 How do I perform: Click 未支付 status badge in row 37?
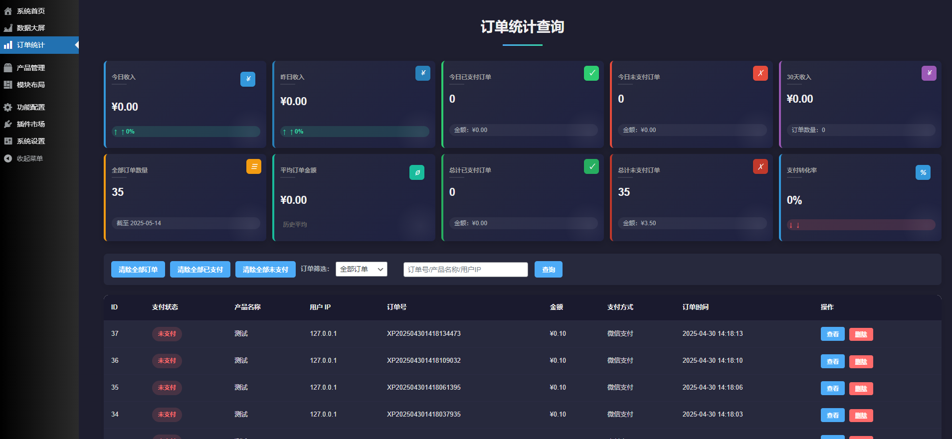pos(167,334)
